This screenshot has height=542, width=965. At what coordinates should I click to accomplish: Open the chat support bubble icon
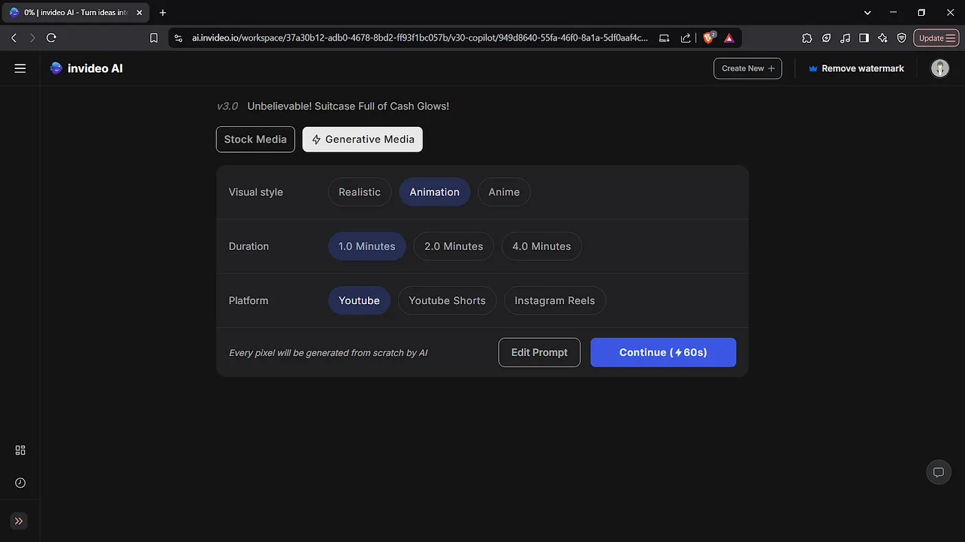(938, 472)
